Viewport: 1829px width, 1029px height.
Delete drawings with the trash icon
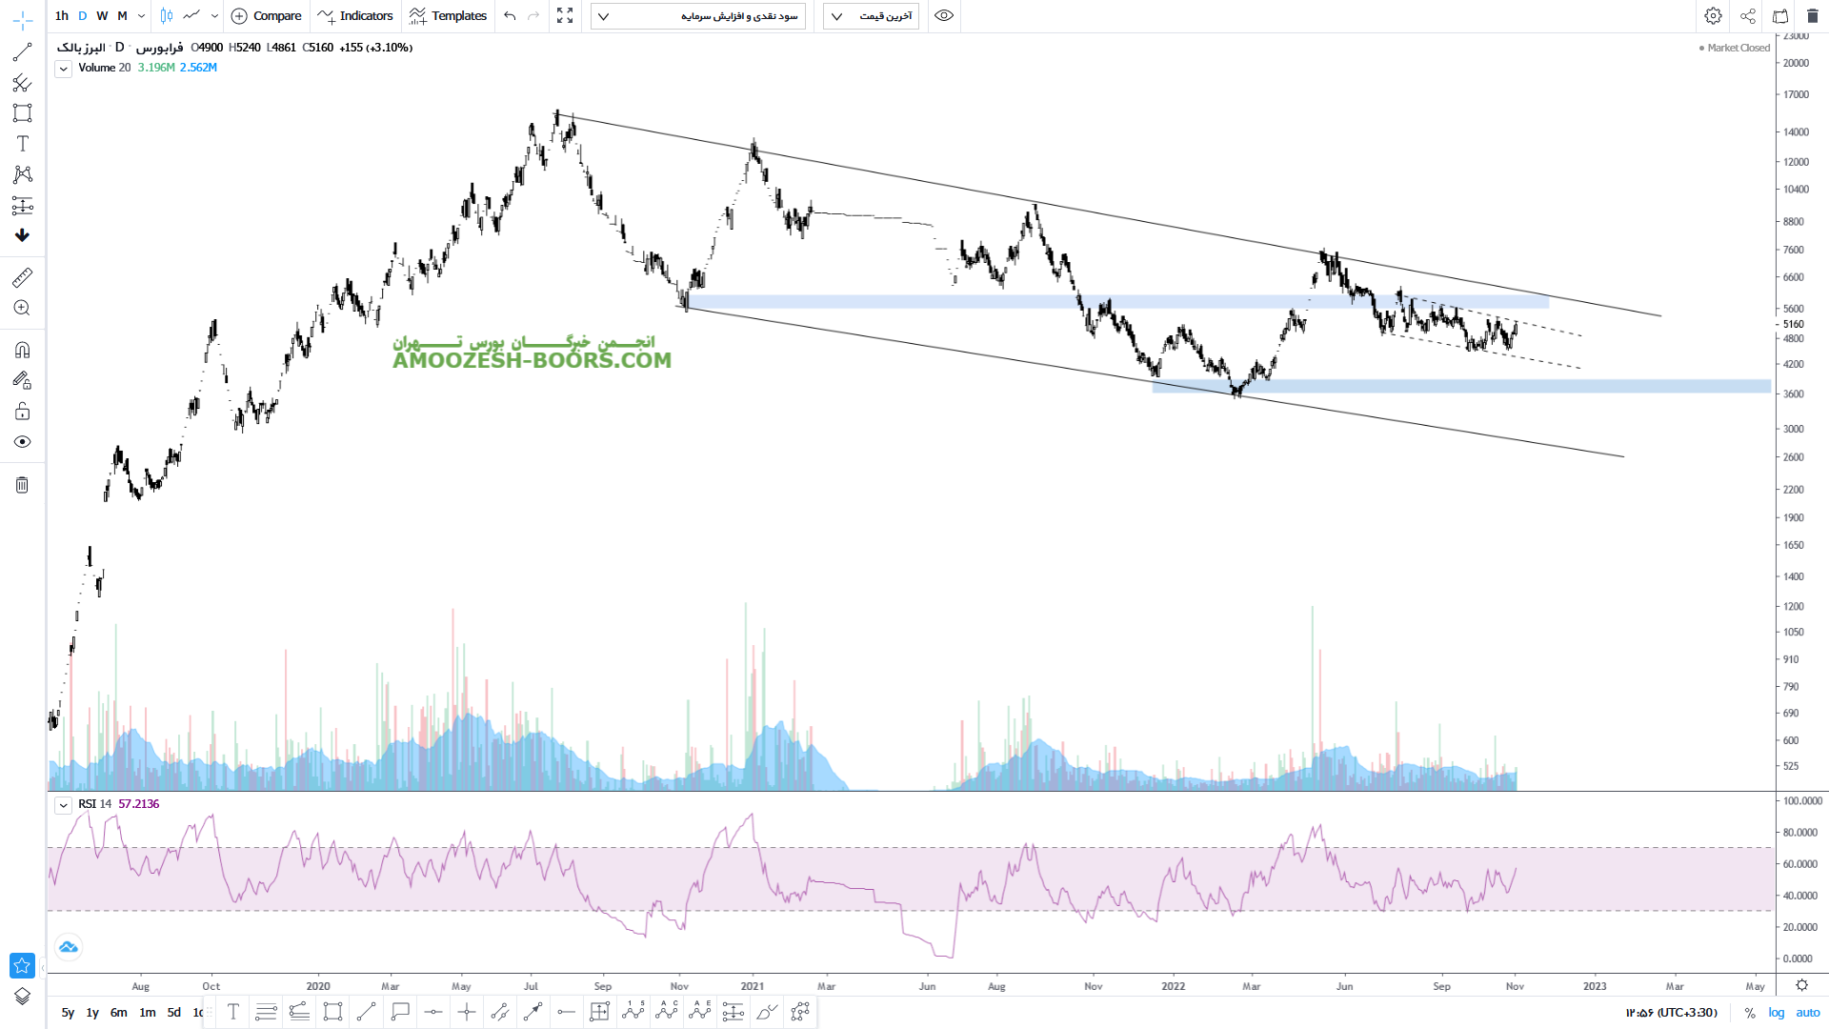22,485
